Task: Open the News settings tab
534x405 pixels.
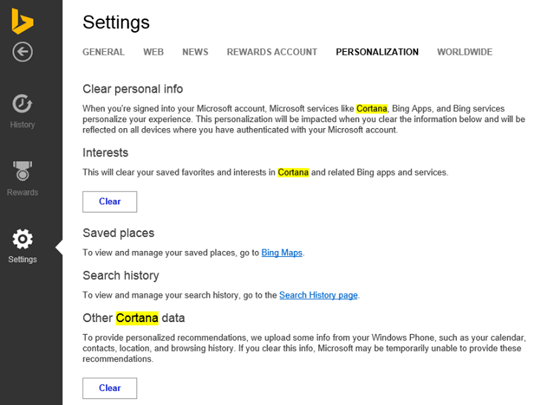Action: click(195, 52)
